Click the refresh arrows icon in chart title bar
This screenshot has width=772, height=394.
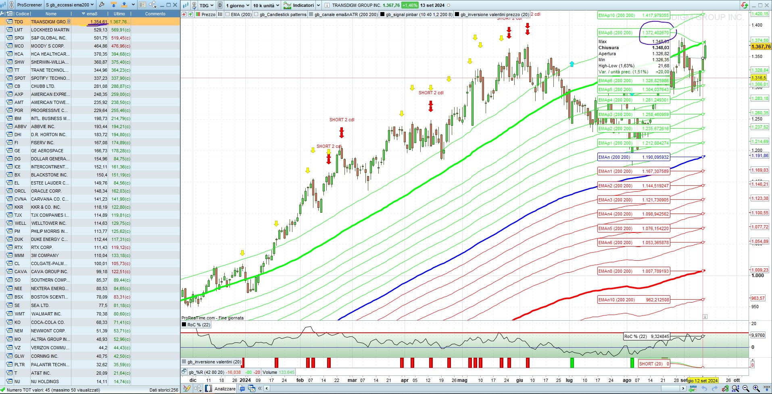(745, 5)
